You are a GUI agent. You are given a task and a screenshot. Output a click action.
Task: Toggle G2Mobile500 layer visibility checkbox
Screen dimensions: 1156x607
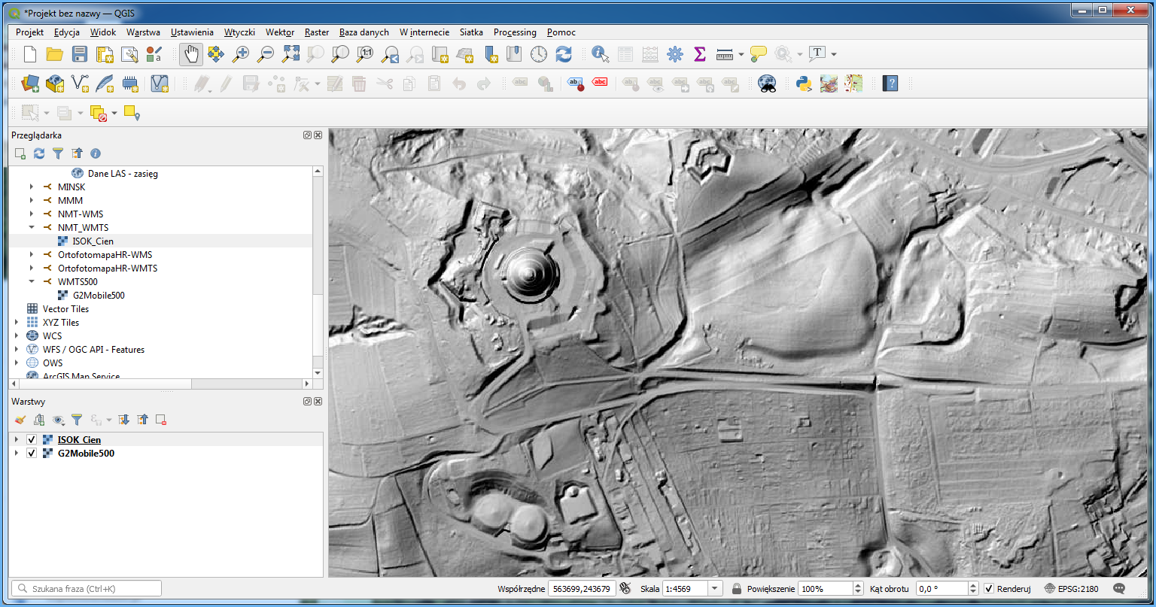tap(32, 454)
